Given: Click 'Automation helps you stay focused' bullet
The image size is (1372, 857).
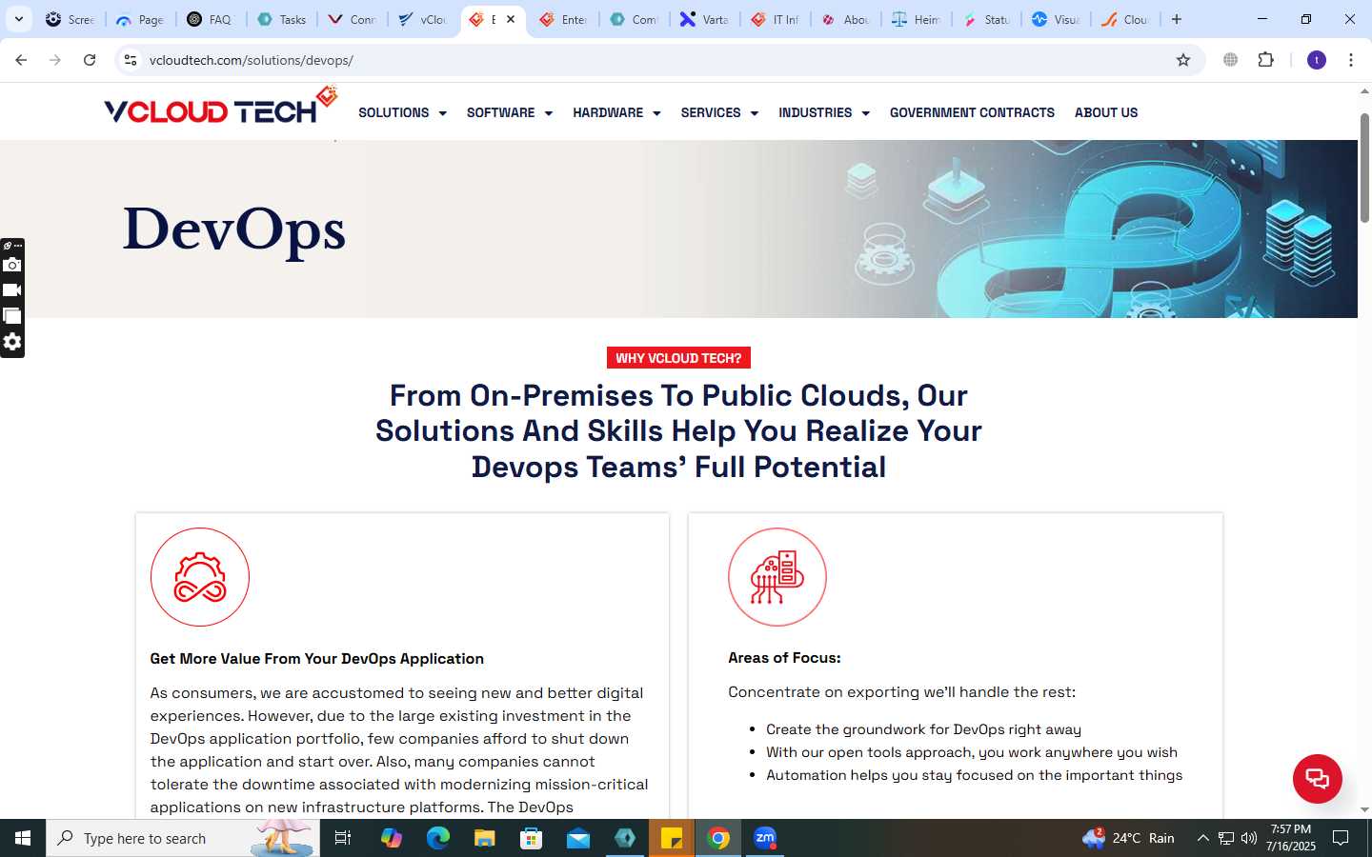Looking at the screenshot, I should 974,775.
